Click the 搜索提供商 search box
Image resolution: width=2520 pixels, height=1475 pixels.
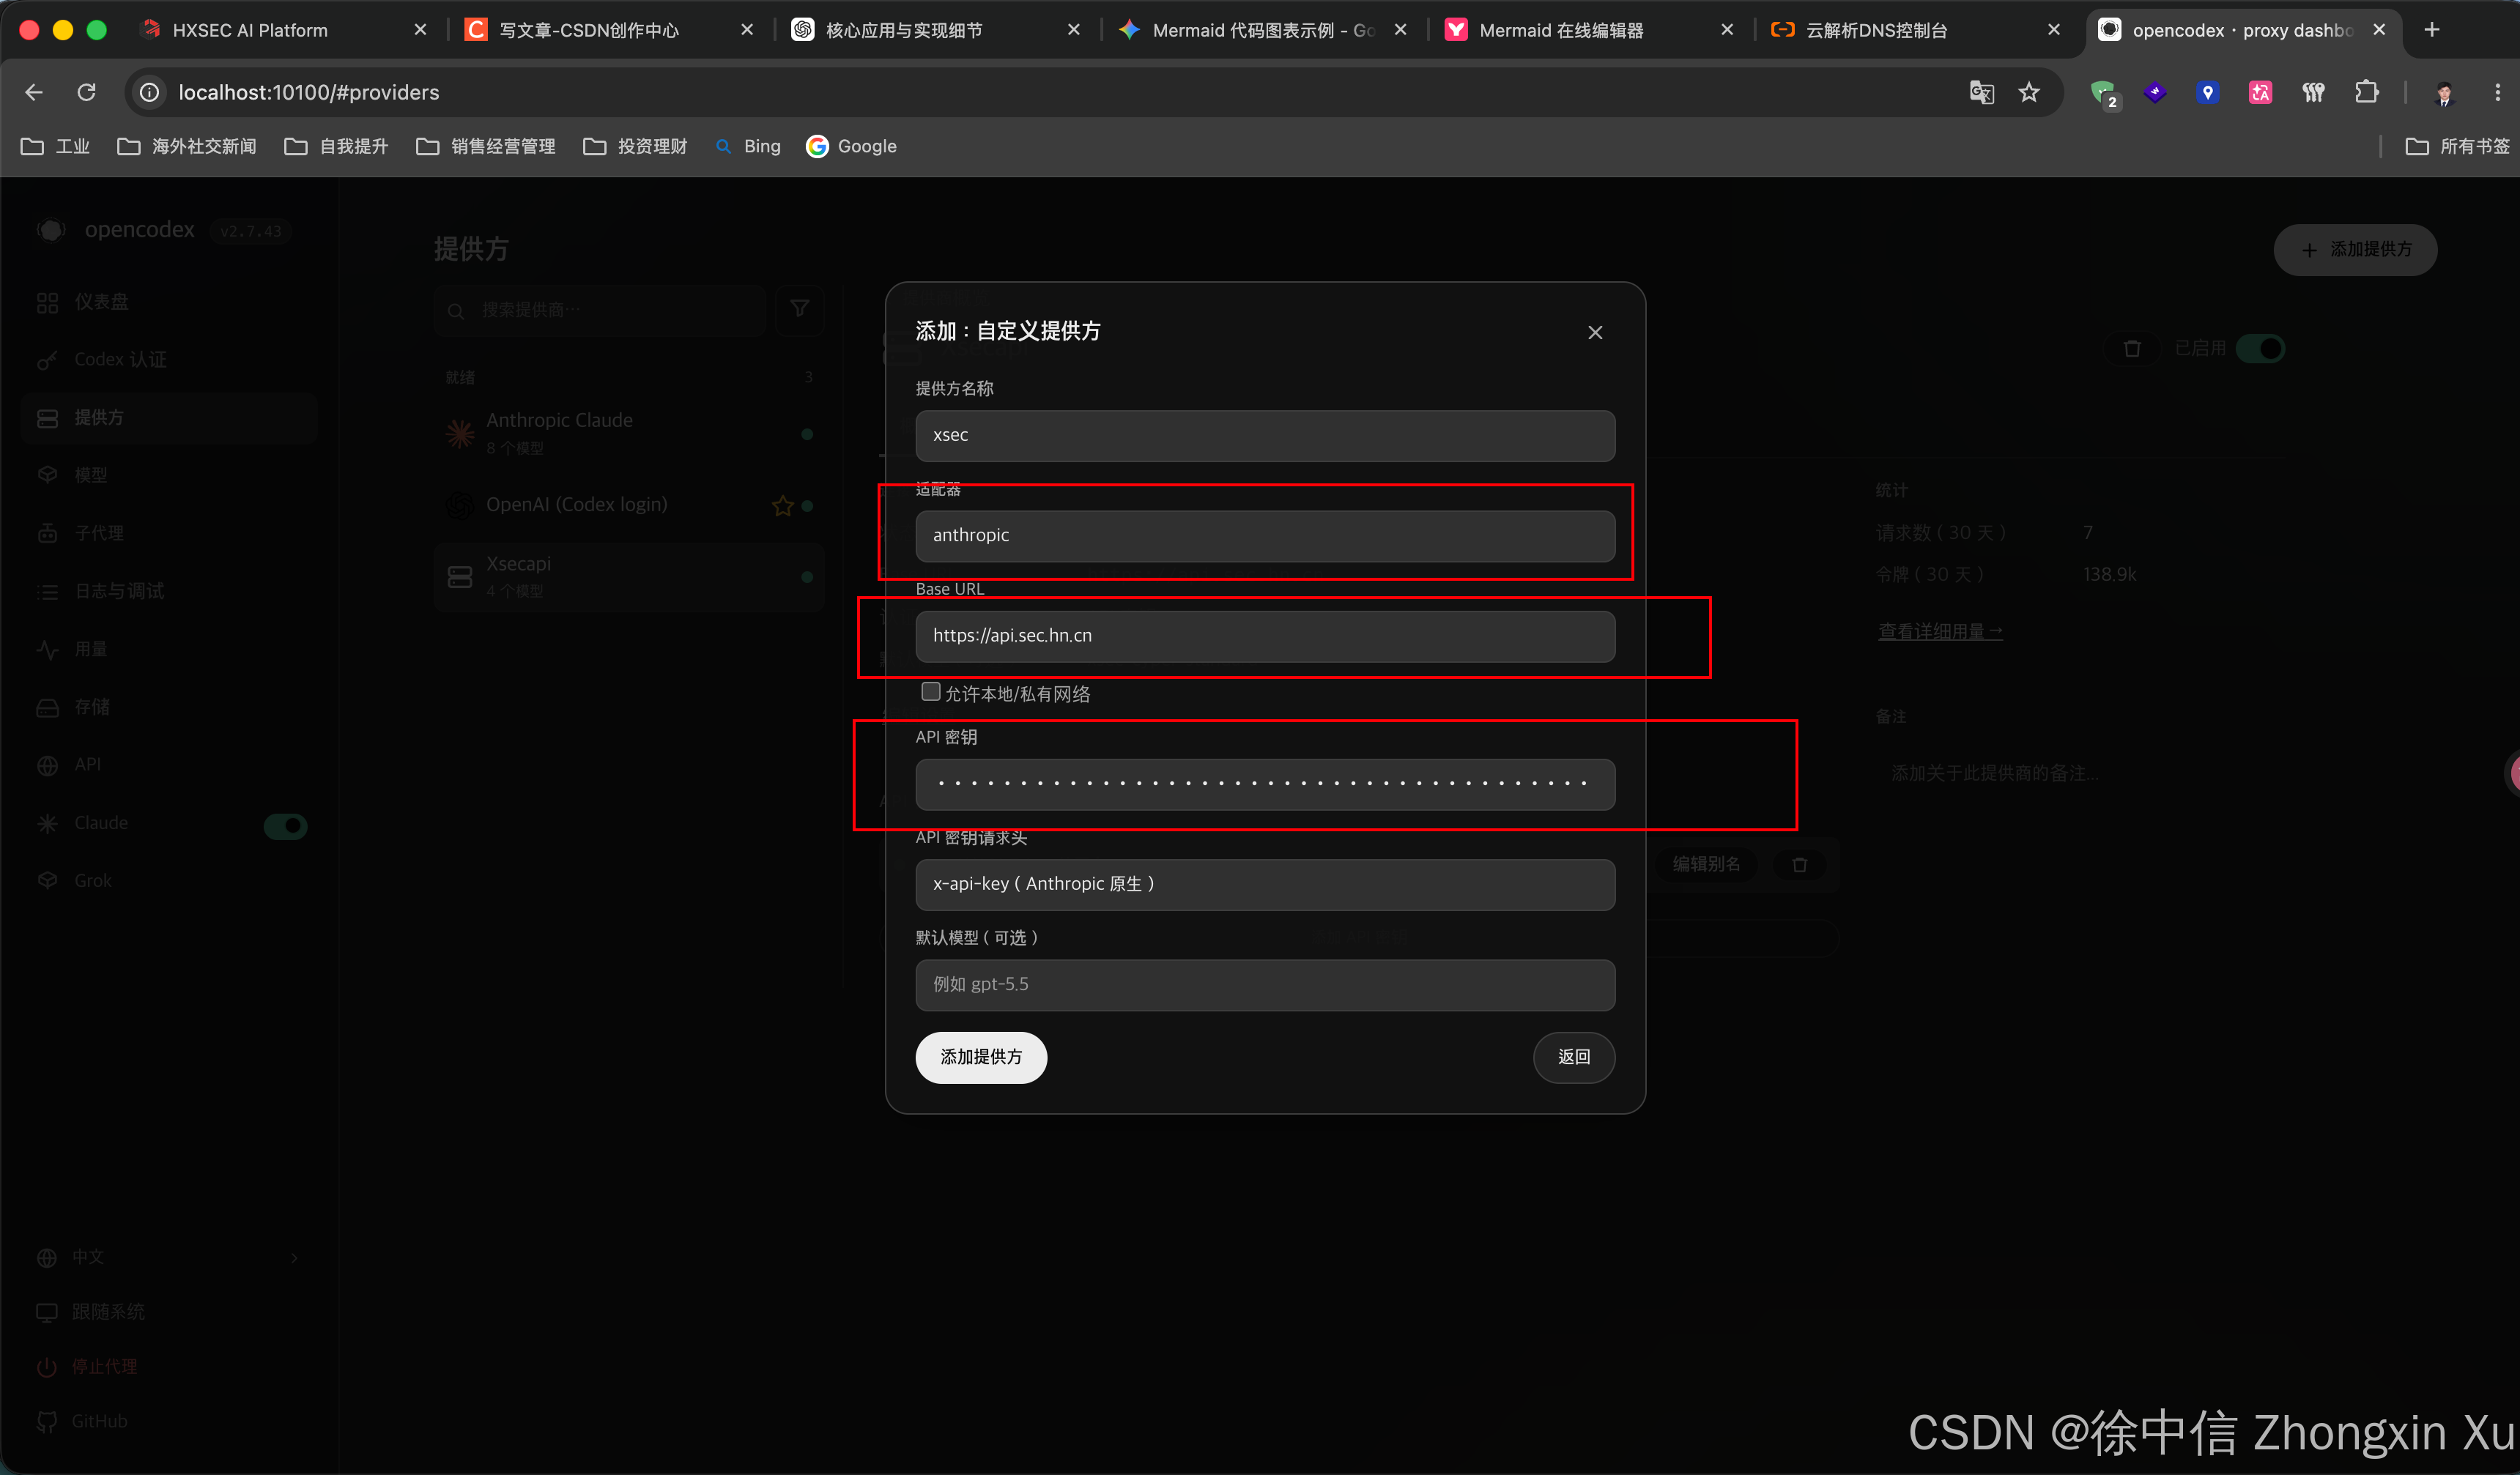[600, 310]
